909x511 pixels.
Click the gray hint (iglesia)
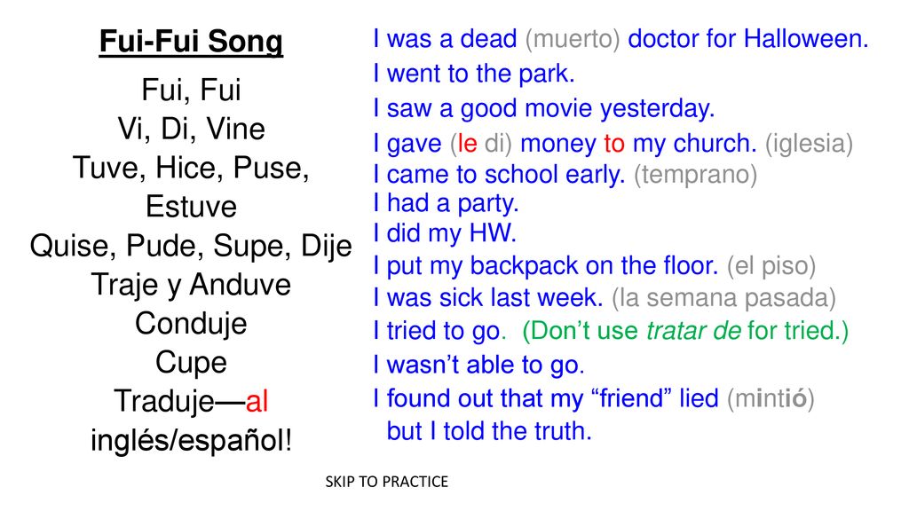click(809, 144)
